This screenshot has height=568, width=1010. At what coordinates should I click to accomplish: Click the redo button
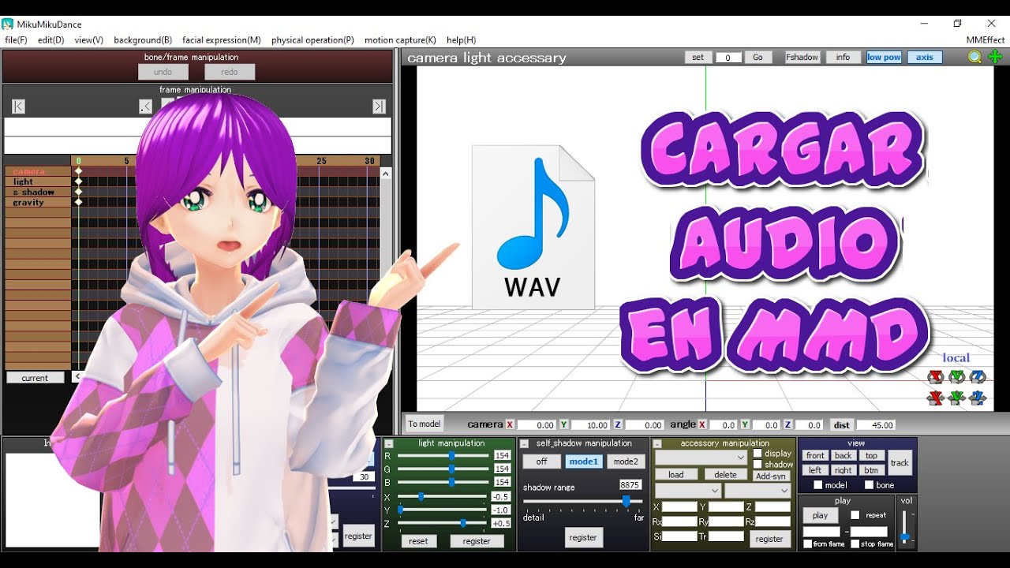(x=230, y=72)
